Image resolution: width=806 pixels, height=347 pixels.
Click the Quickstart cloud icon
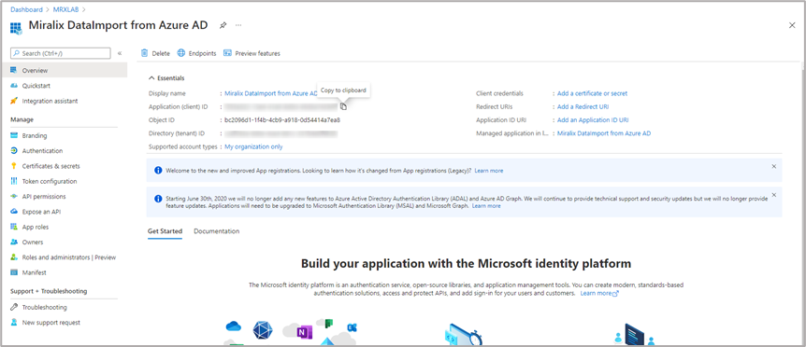click(x=14, y=86)
